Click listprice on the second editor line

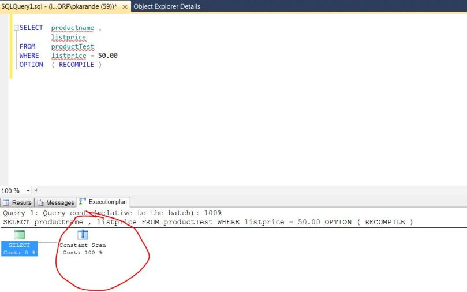click(69, 37)
